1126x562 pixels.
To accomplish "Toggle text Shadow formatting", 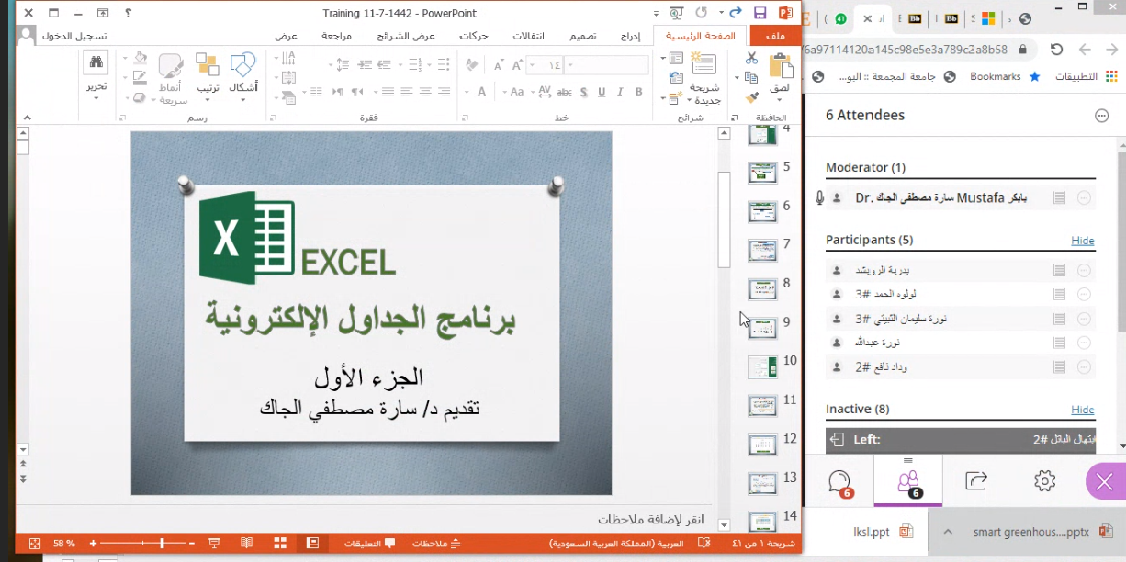I will pyautogui.click(x=584, y=91).
